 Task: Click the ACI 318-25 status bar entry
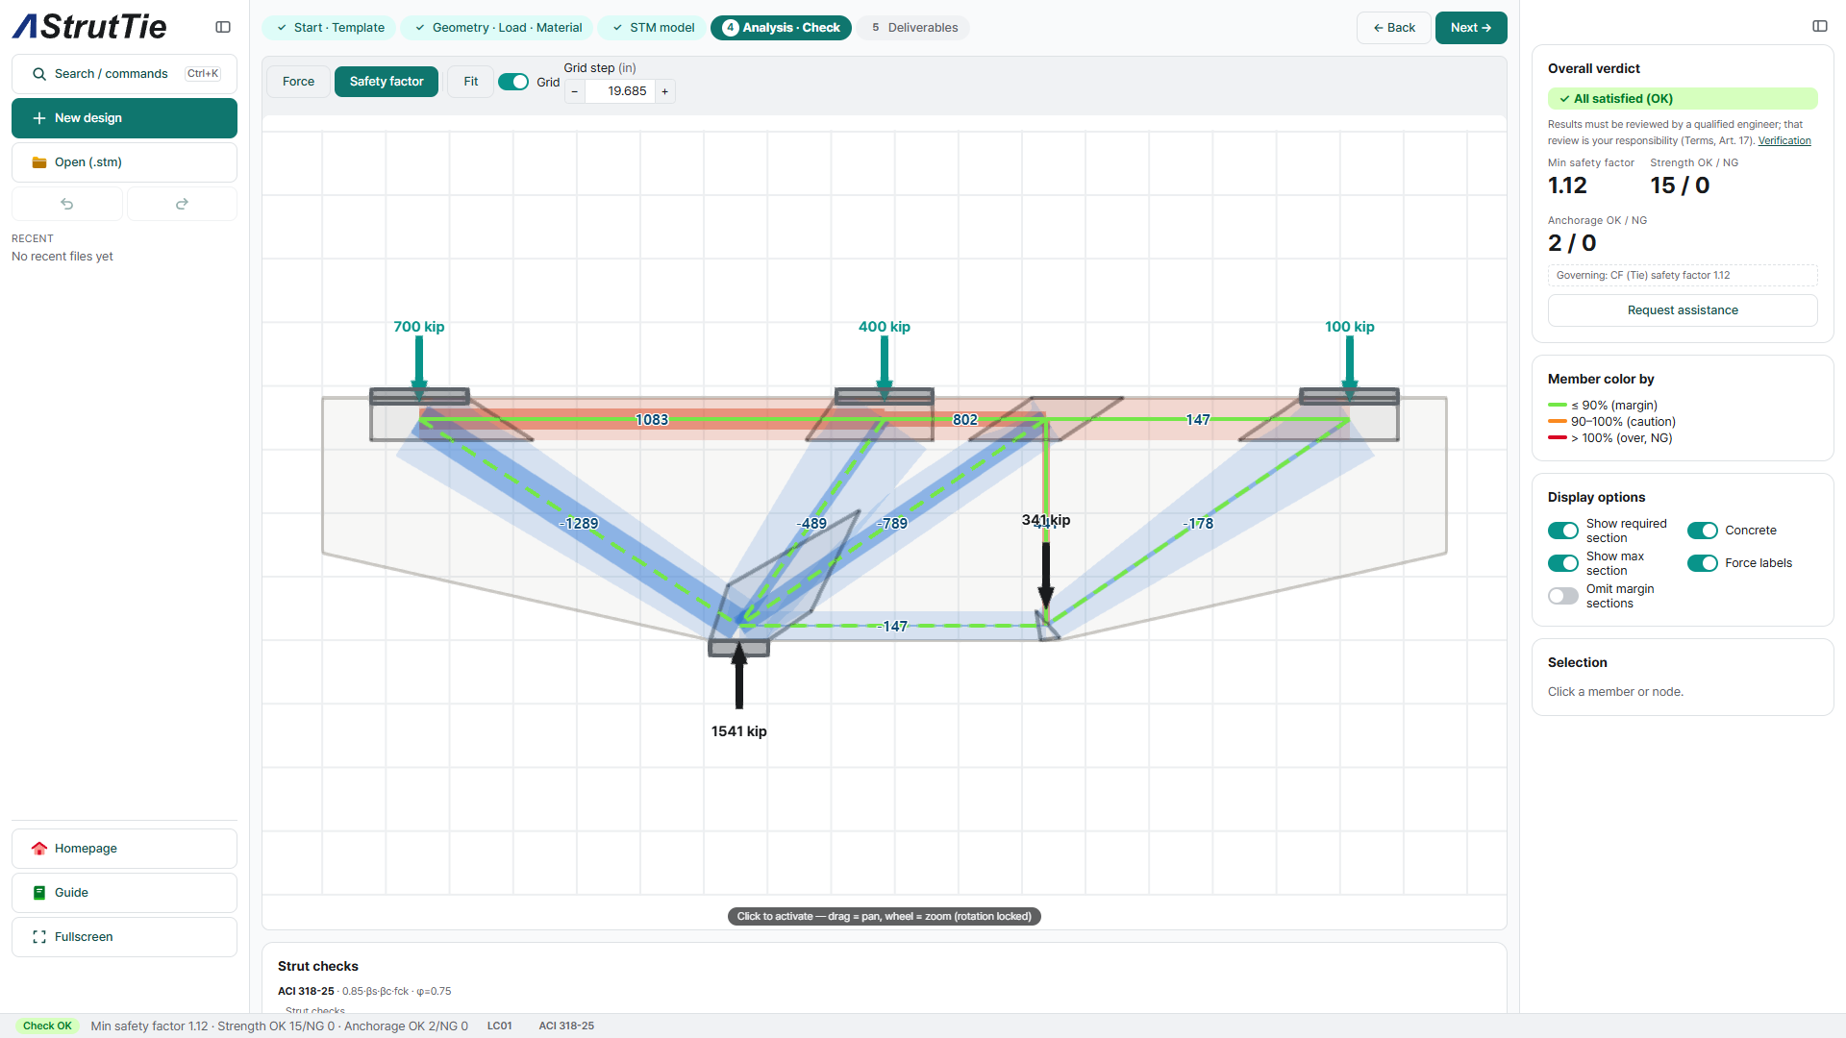pos(566,1026)
